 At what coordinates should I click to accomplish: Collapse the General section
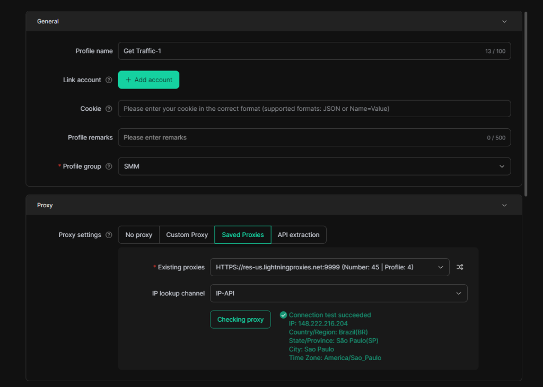coord(504,22)
